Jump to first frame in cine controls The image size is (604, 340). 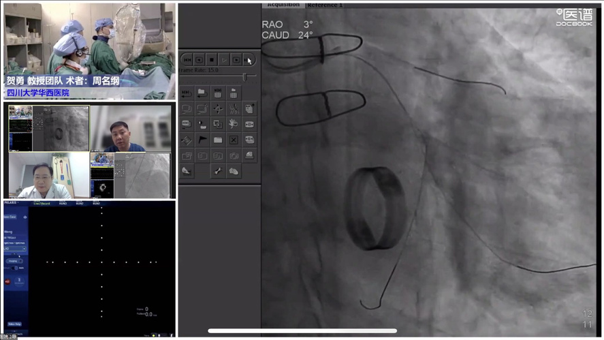click(x=187, y=60)
